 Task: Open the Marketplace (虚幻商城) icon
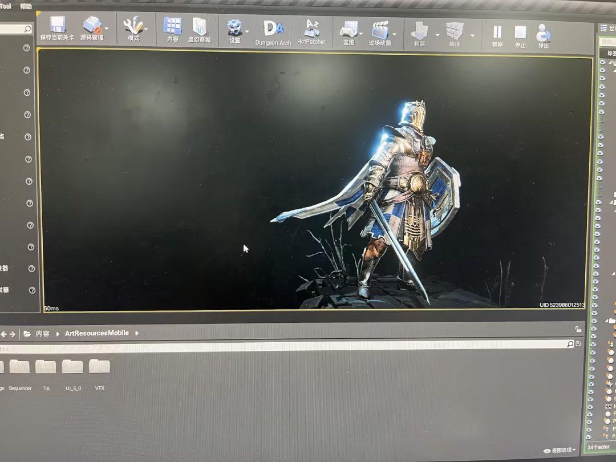[199, 30]
